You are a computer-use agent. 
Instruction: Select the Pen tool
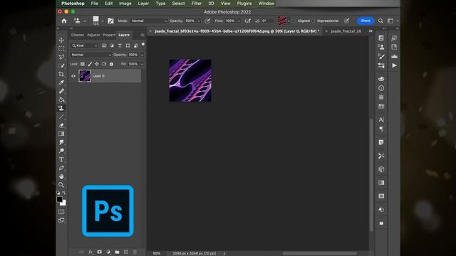click(x=61, y=168)
